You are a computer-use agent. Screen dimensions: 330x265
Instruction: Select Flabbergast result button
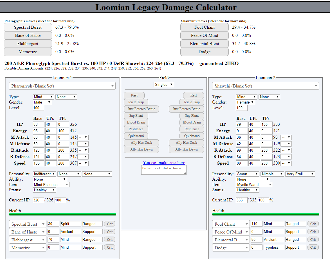[x=28, y=44]
